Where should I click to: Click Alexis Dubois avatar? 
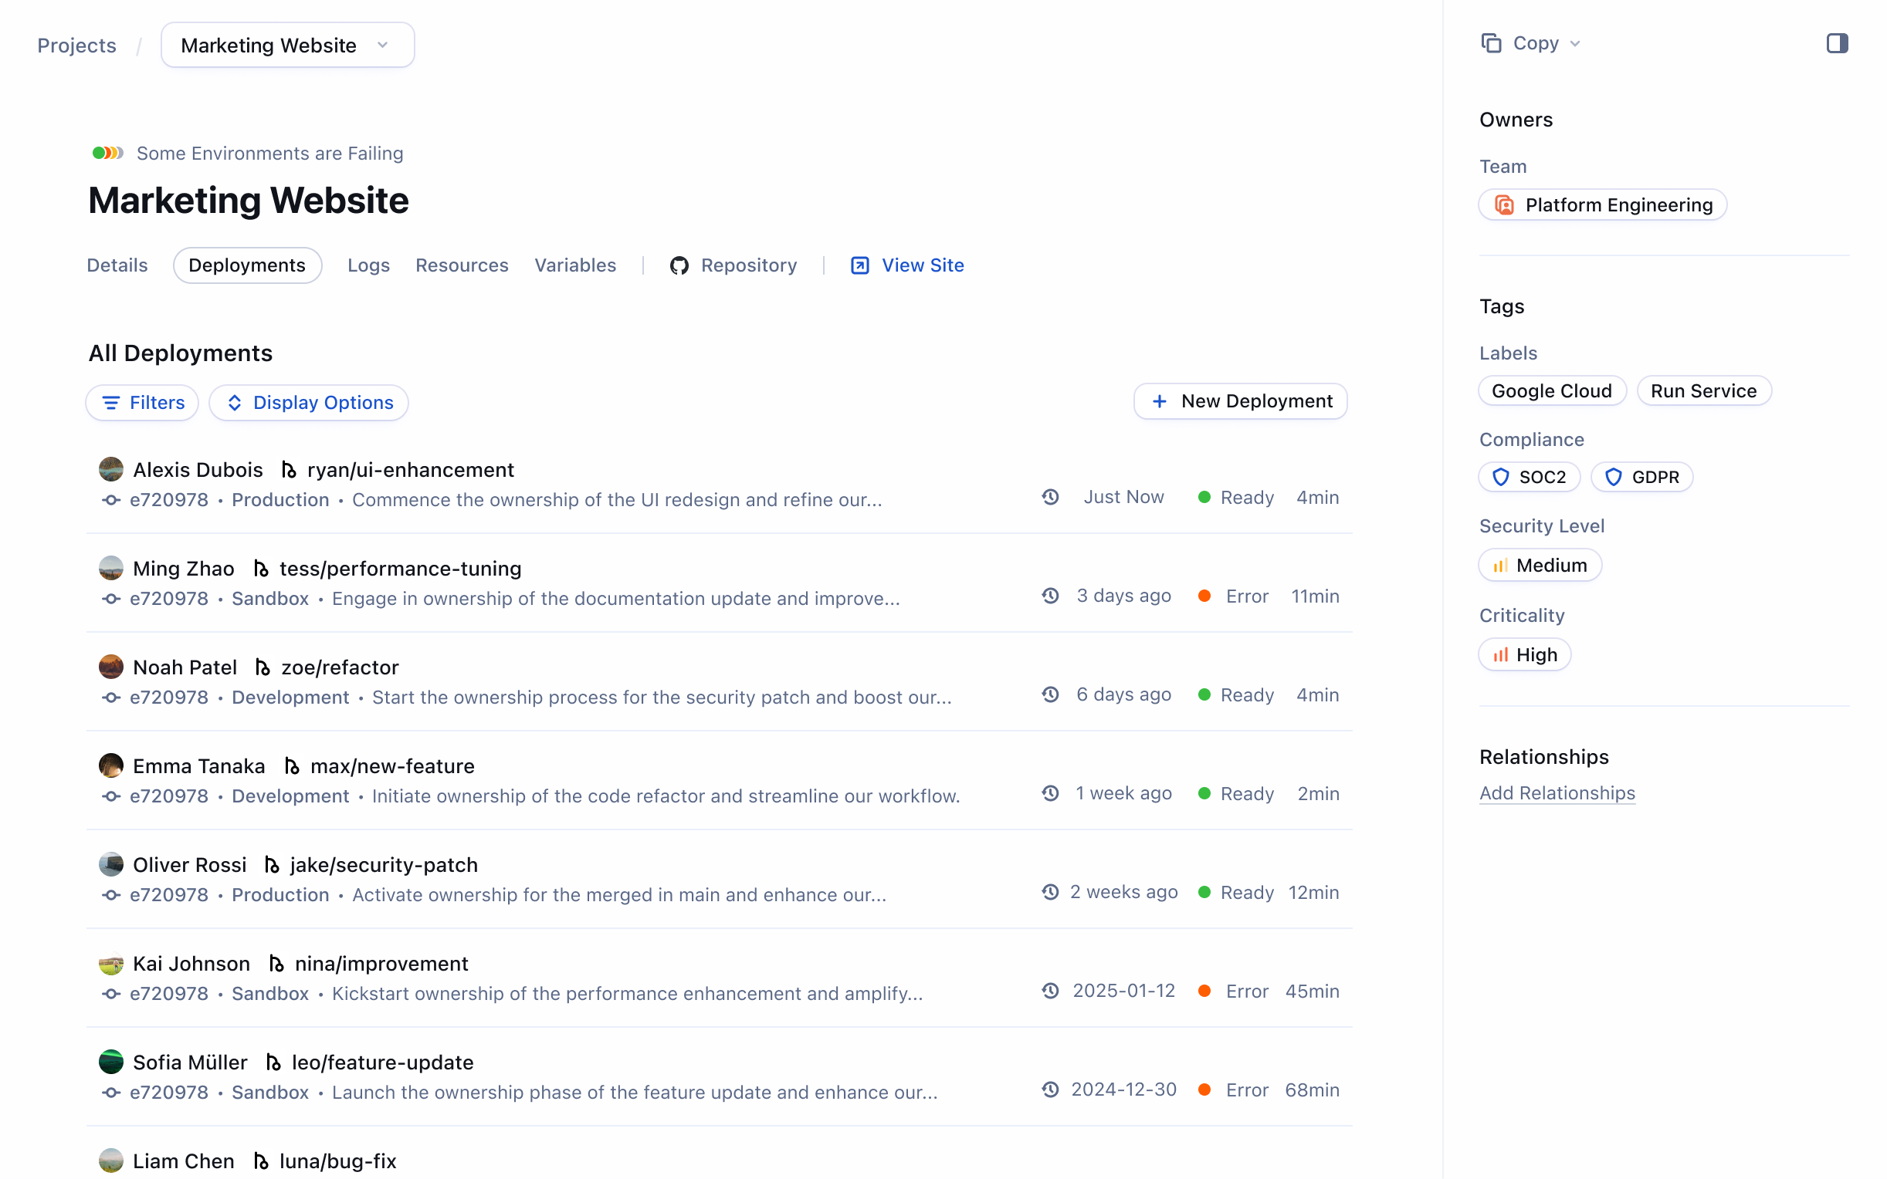110,469
